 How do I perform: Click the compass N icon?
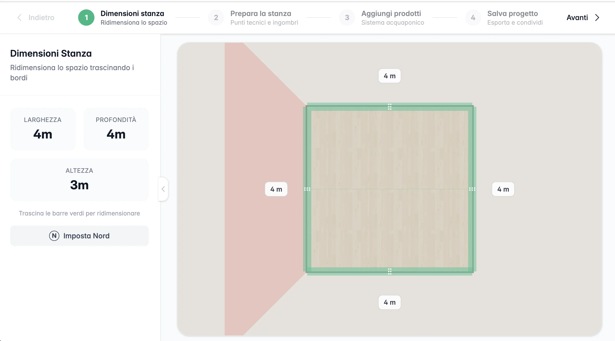click(54, 236)
